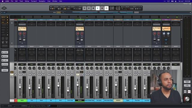Screen dimensions: 192x108
Task: Return to start with rewind button
Action: pos(84,8)
